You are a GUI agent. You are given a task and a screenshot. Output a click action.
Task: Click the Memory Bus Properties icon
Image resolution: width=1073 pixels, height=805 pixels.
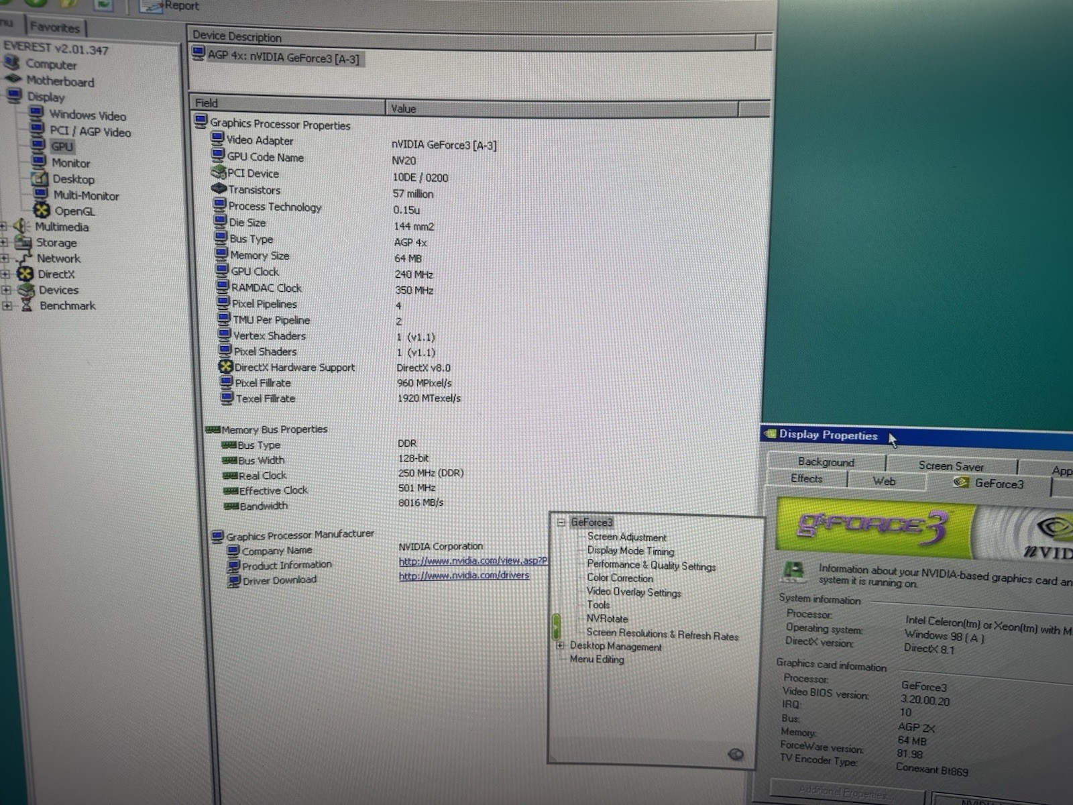[x=213, y=429]
